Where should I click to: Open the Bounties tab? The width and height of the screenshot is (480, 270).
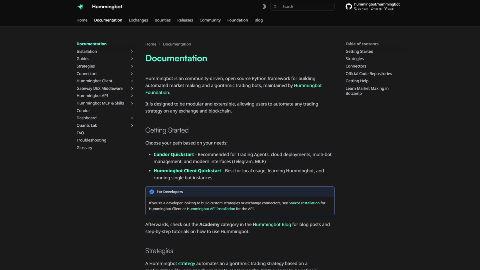[162, 20]
